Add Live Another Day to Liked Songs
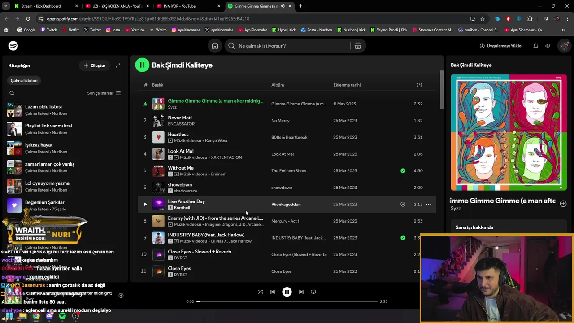The height and width of the screenshot is (323, 574). (403, 204)
